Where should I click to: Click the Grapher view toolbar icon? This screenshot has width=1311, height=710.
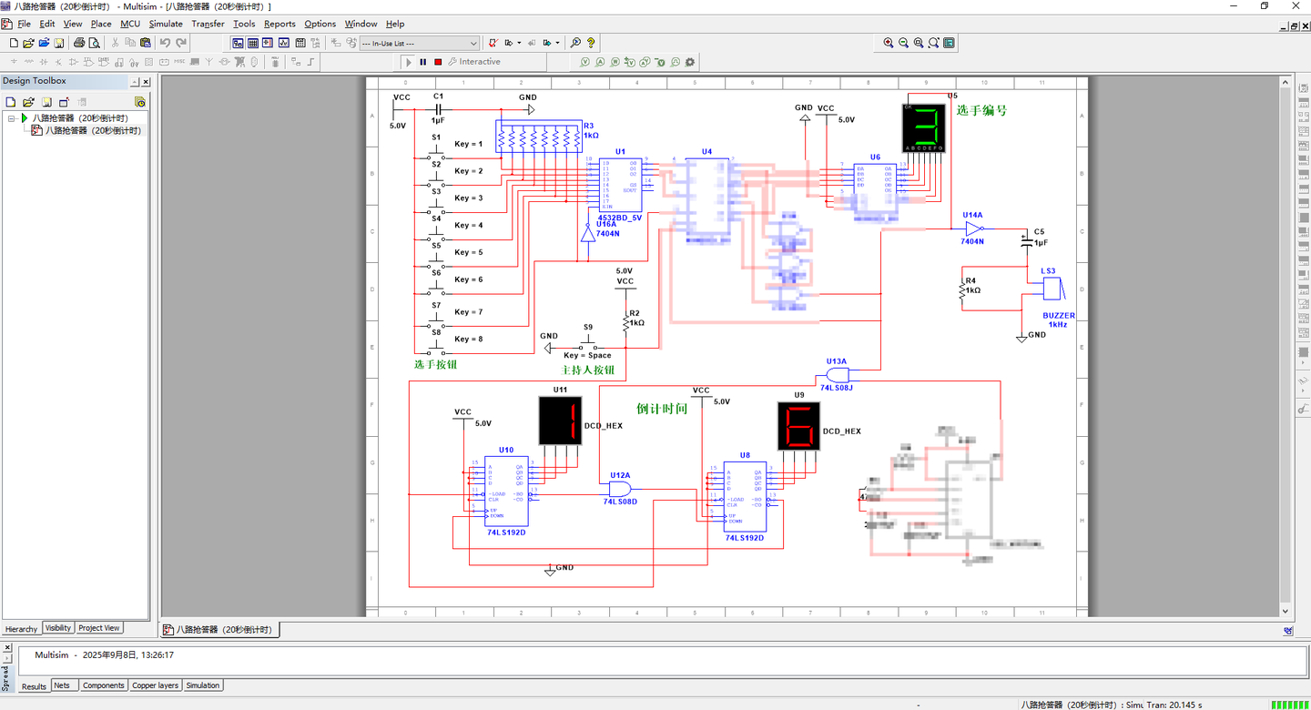pos(284,43)
